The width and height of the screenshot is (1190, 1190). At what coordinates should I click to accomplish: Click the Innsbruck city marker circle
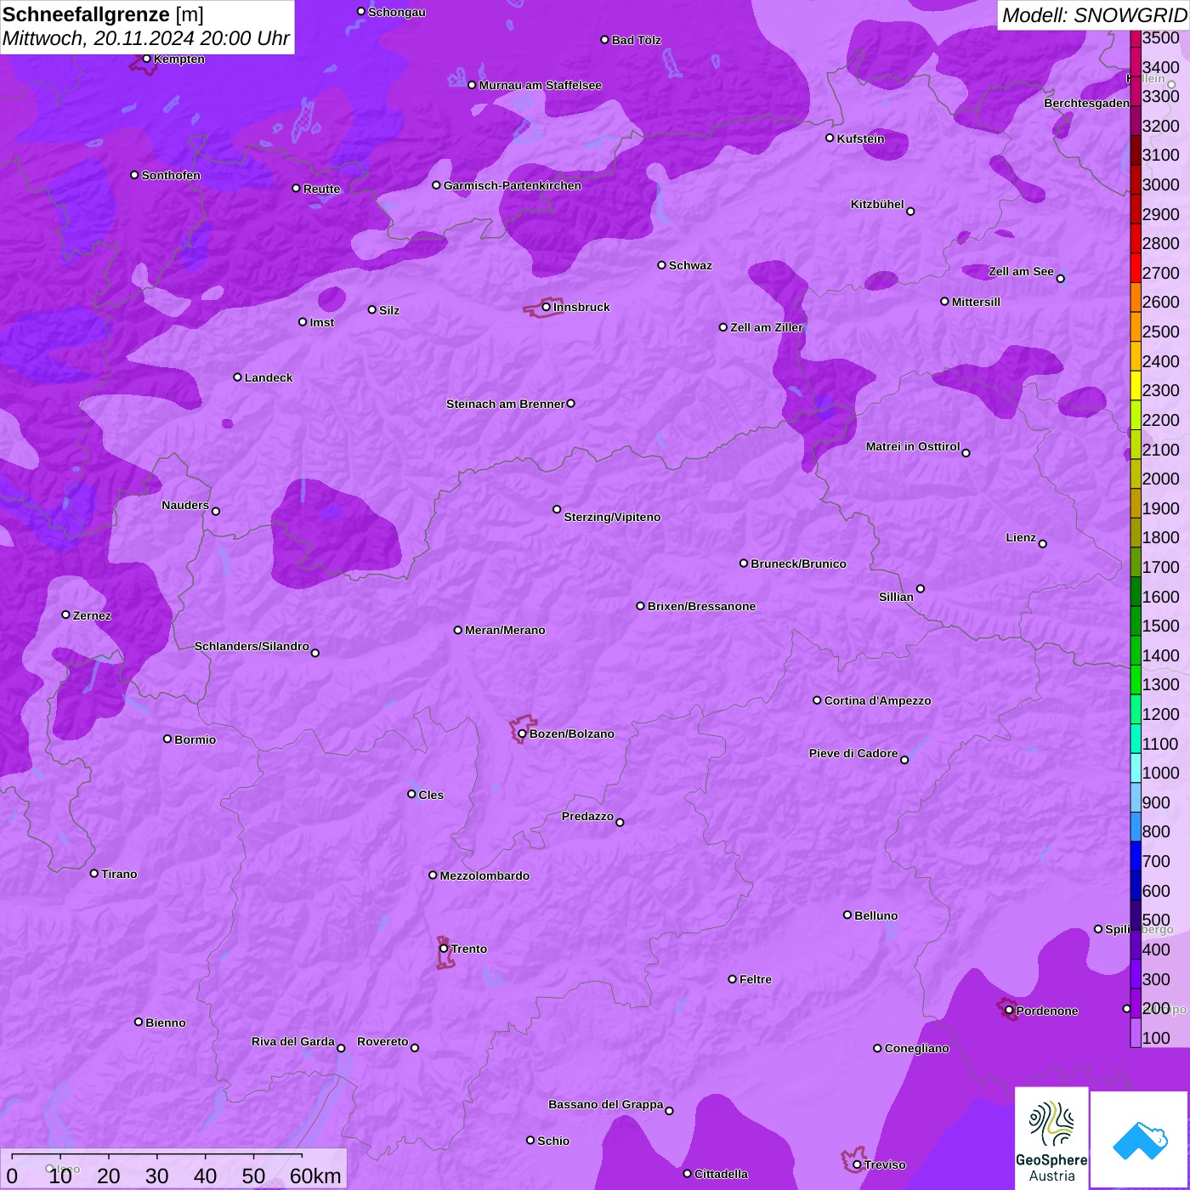coord(546,307)
